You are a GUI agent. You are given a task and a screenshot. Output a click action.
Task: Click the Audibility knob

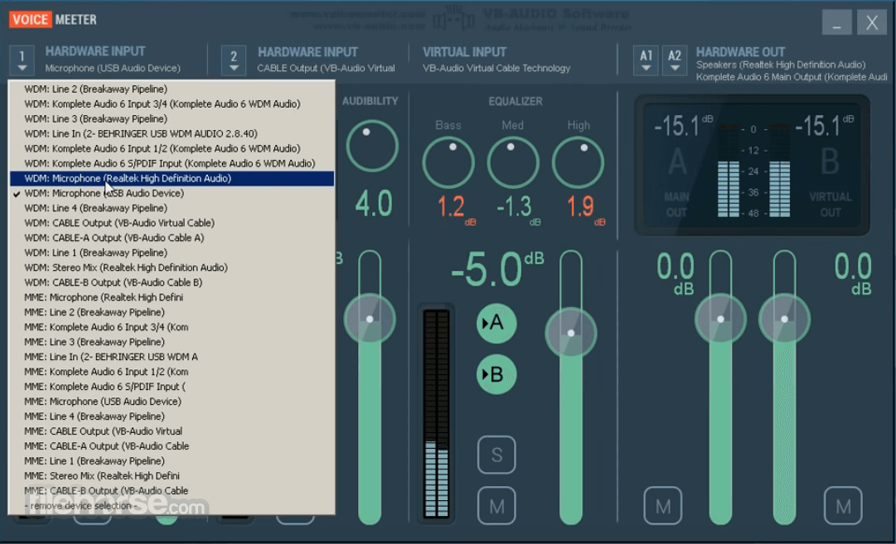click(372, 146)
